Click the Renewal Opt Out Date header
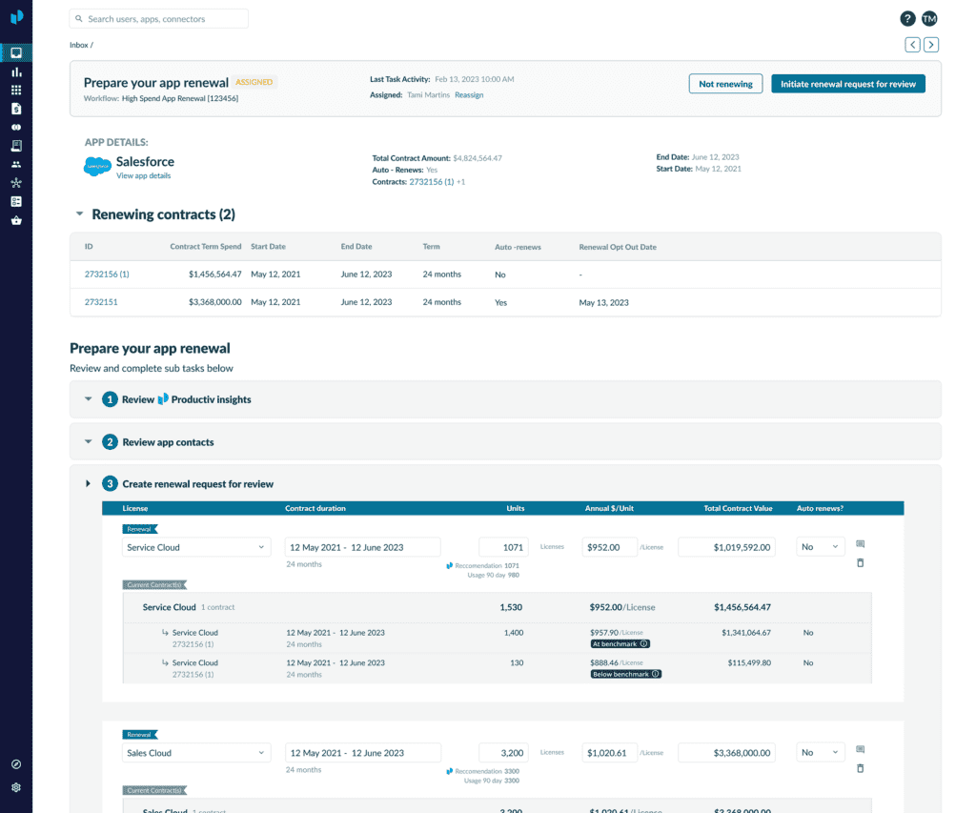 click(x=618, y=247)
